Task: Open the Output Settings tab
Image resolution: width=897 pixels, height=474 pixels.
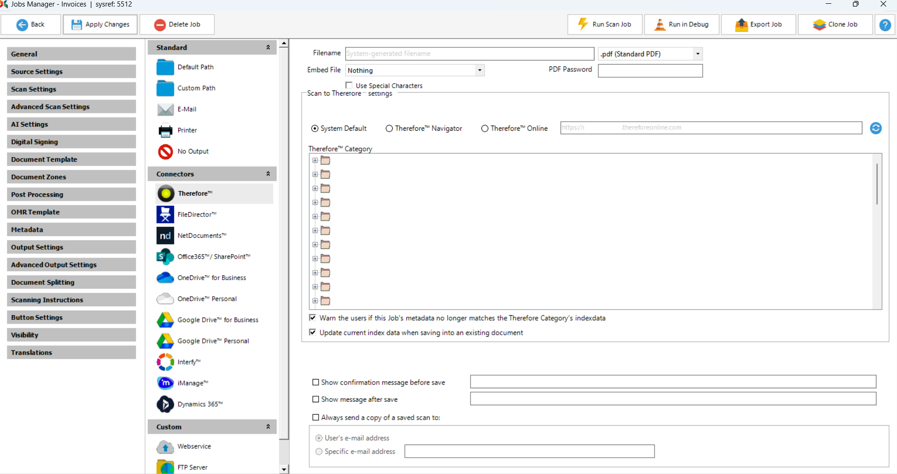Action: click(71, 247)
